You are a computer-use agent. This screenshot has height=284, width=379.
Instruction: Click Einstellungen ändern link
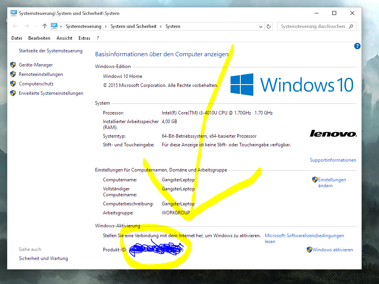click(332, 183)
